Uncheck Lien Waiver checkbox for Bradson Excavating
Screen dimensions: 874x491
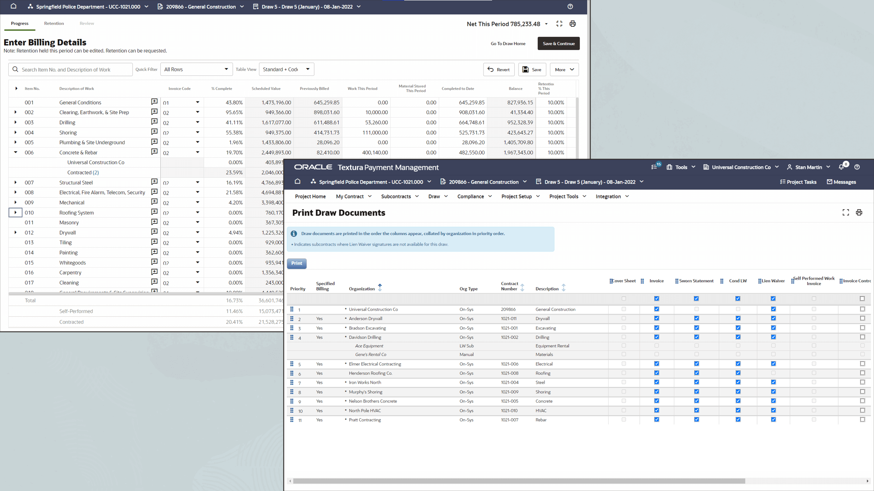tap(773, 328)
